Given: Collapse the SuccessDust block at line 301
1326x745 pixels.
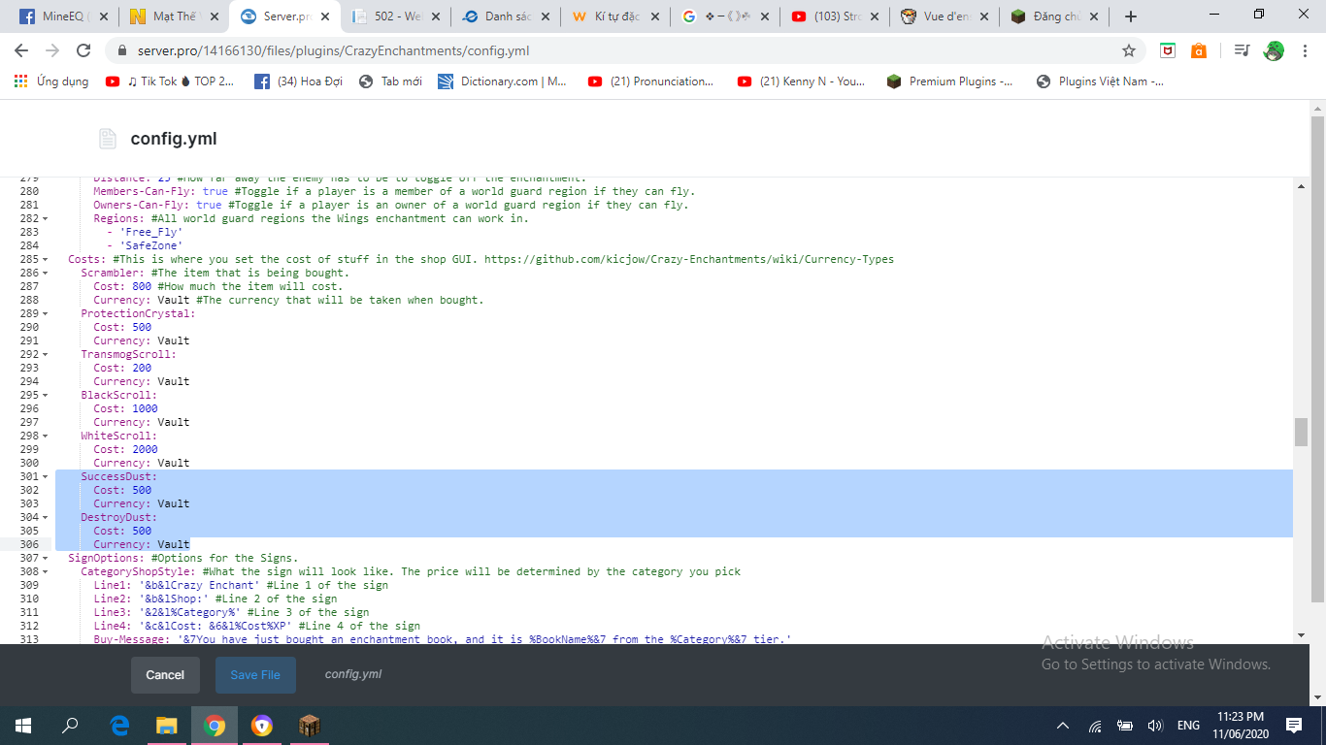Looking at the screenshot, I should click(46, 476).
